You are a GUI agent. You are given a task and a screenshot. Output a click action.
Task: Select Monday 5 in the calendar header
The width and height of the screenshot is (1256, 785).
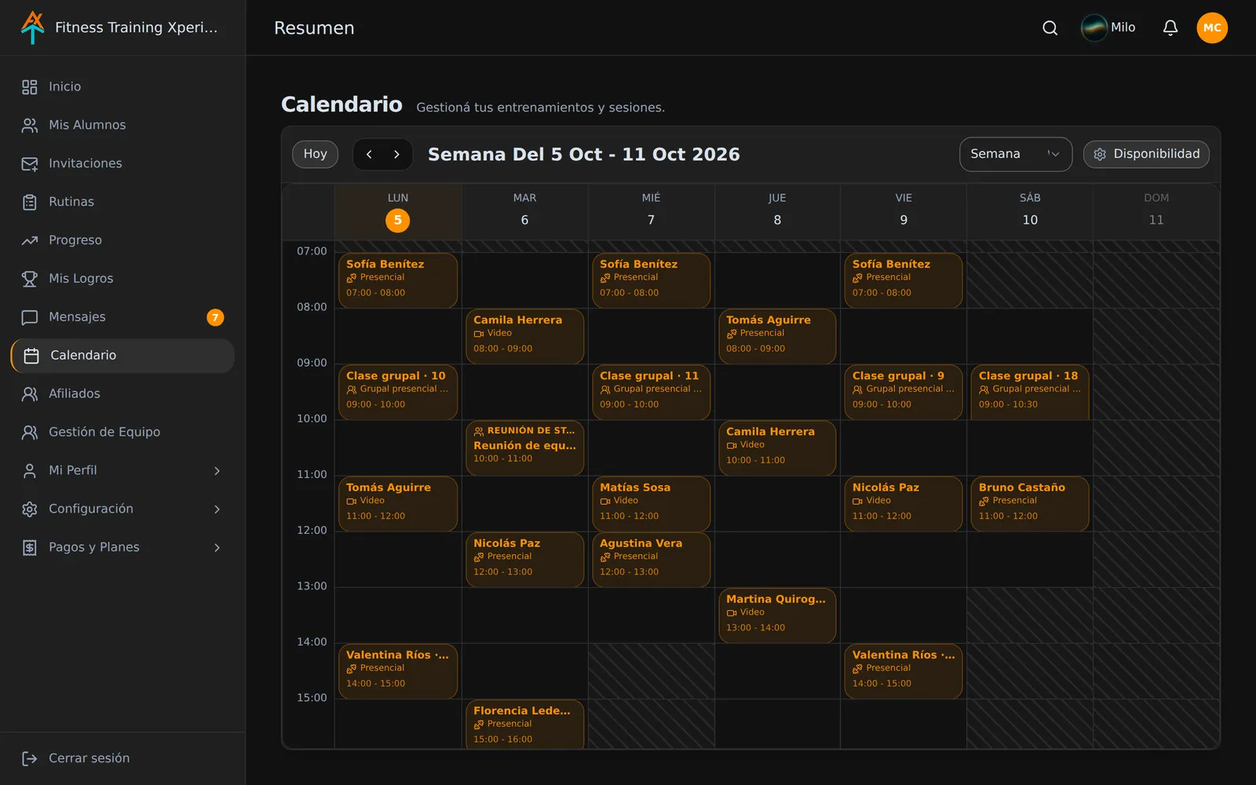click(398, 221)
